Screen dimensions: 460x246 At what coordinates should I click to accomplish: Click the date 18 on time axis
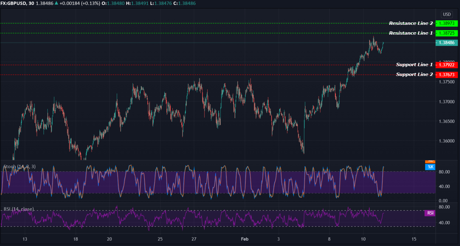75,239
